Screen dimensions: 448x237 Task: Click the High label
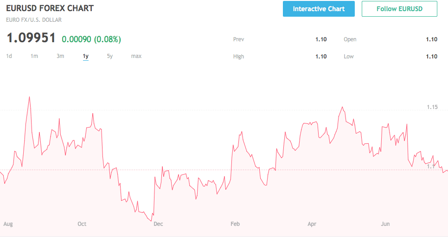pyautogui.click(x=238, y=57)
